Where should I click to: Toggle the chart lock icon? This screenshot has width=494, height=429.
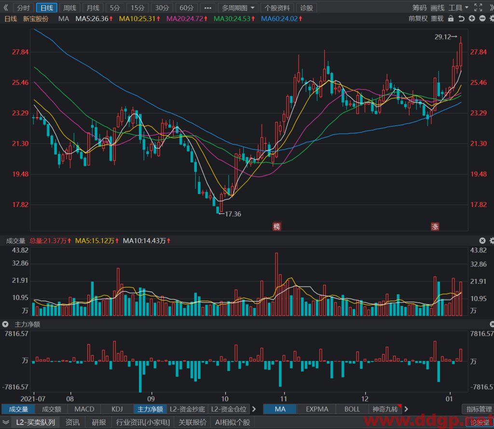(x=451, y=19)
